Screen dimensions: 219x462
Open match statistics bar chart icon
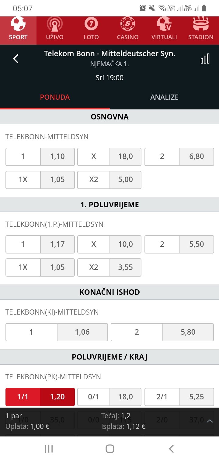pyautogui.click(x=205, y=59)
